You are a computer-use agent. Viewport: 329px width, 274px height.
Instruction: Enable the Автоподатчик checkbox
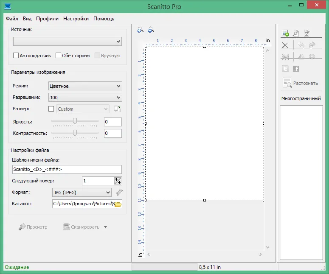16,56
